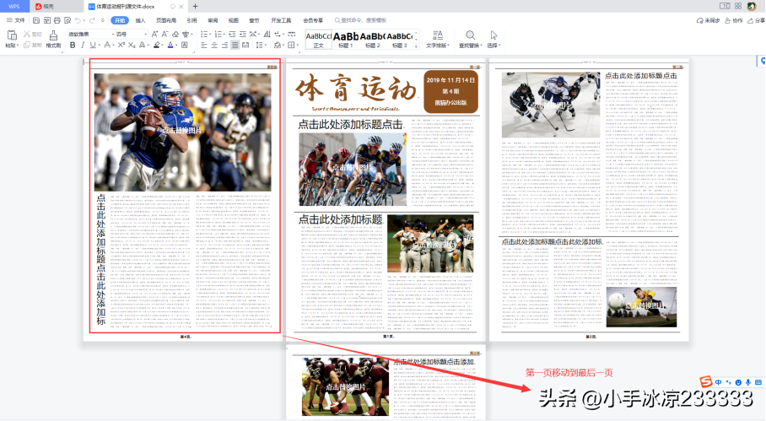
Task: Toggle Bold formatting
Action: [73, 46]
